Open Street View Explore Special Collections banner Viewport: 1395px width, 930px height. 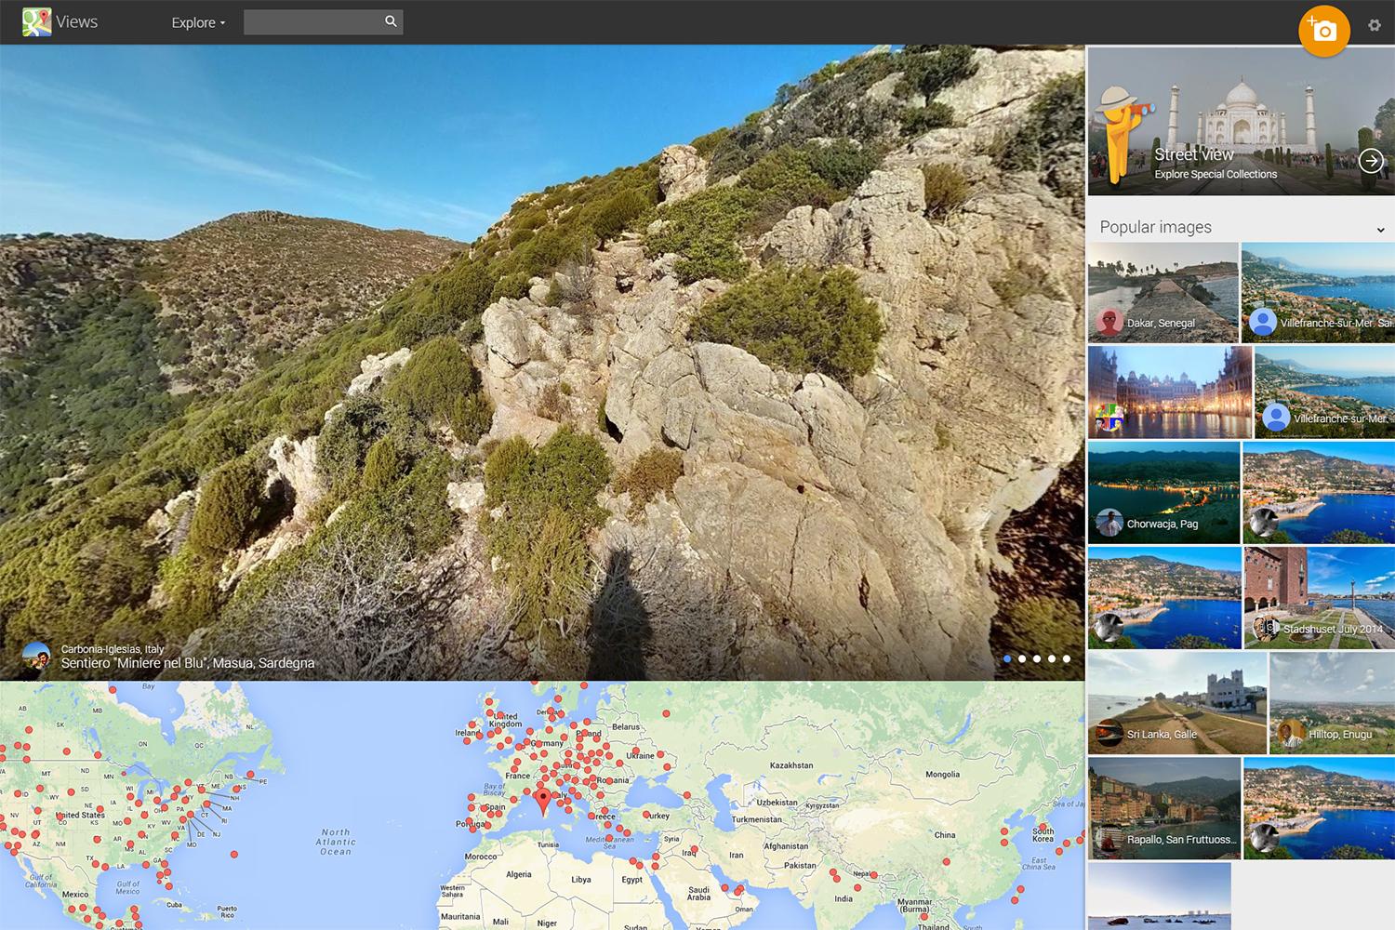pos(1241,121)
